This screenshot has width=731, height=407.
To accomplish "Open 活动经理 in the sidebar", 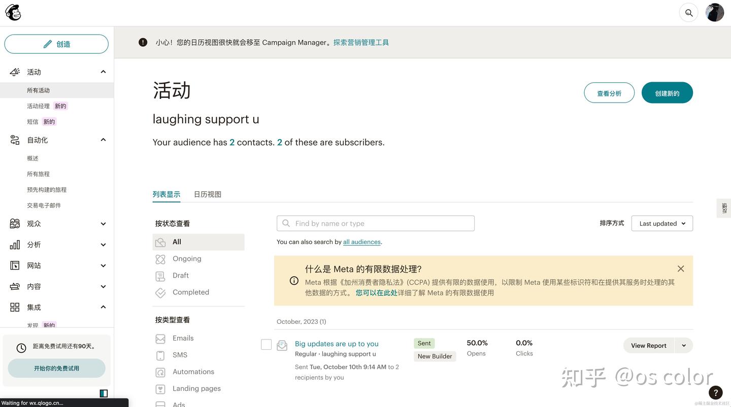I will pos(39,106).
